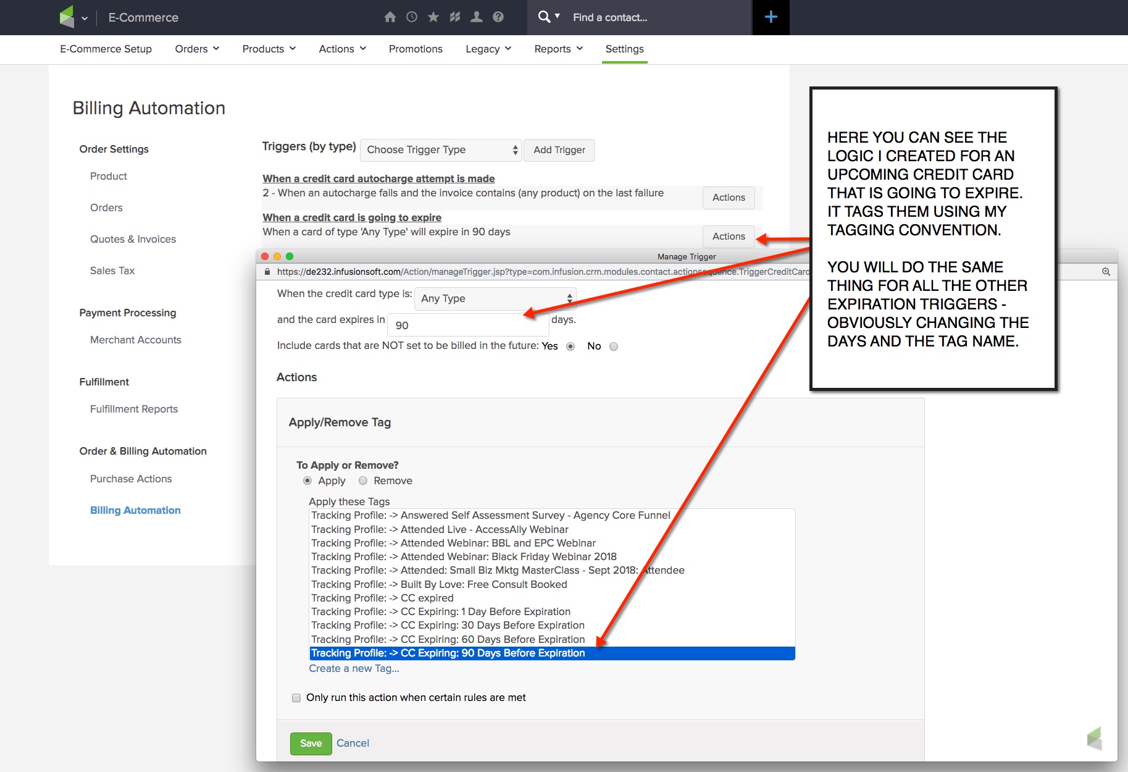This screenshot has width=1128, height=772.
Task: Click inside the card expiration days field
Action: (x=467, y=324)
